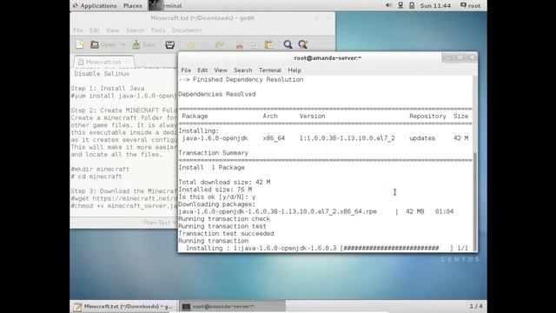Viewport: 556px width, 313px height.
Task: Click 'java-1.6.0-openjdk' package name in table
Action: point(215,138)
